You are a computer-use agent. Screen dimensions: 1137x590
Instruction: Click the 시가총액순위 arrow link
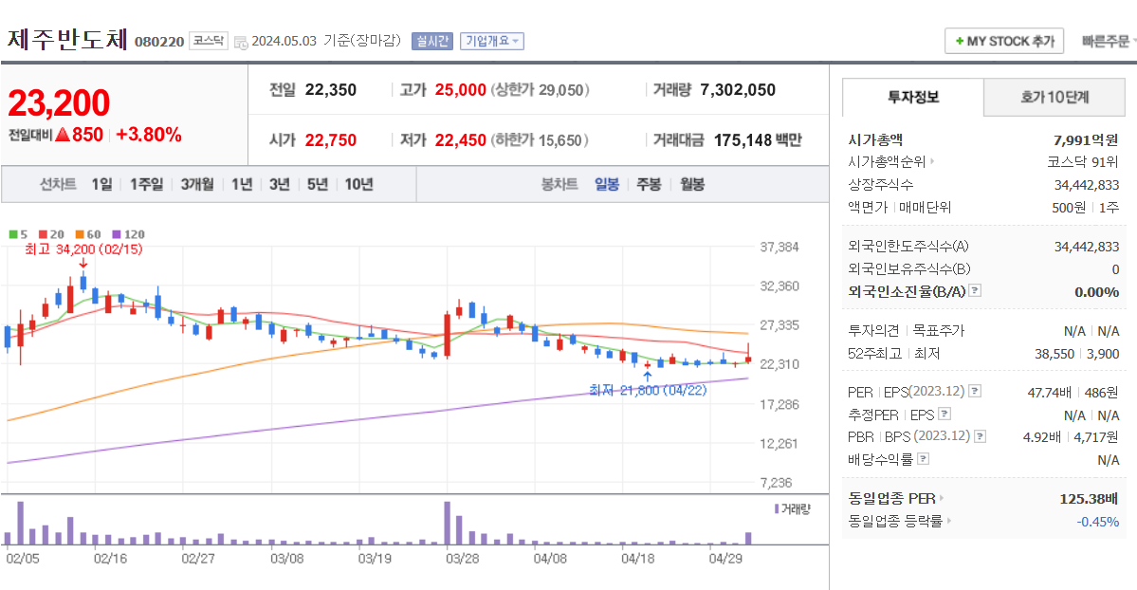tap(891, 162)
